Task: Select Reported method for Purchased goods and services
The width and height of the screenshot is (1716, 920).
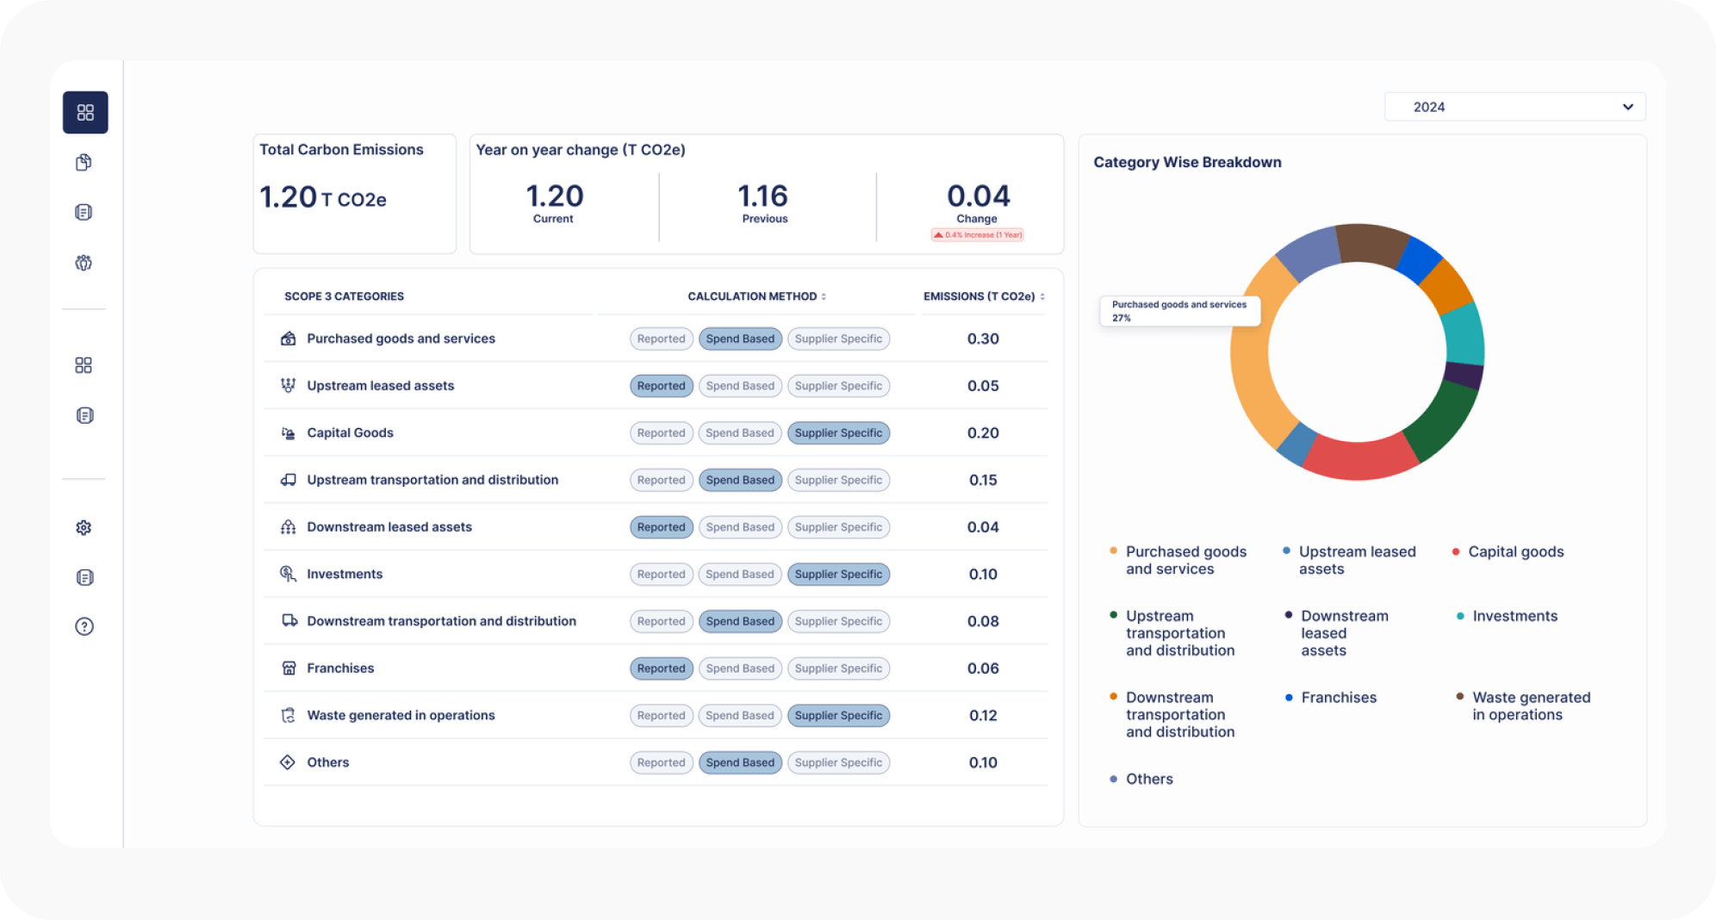Action: 661,339
